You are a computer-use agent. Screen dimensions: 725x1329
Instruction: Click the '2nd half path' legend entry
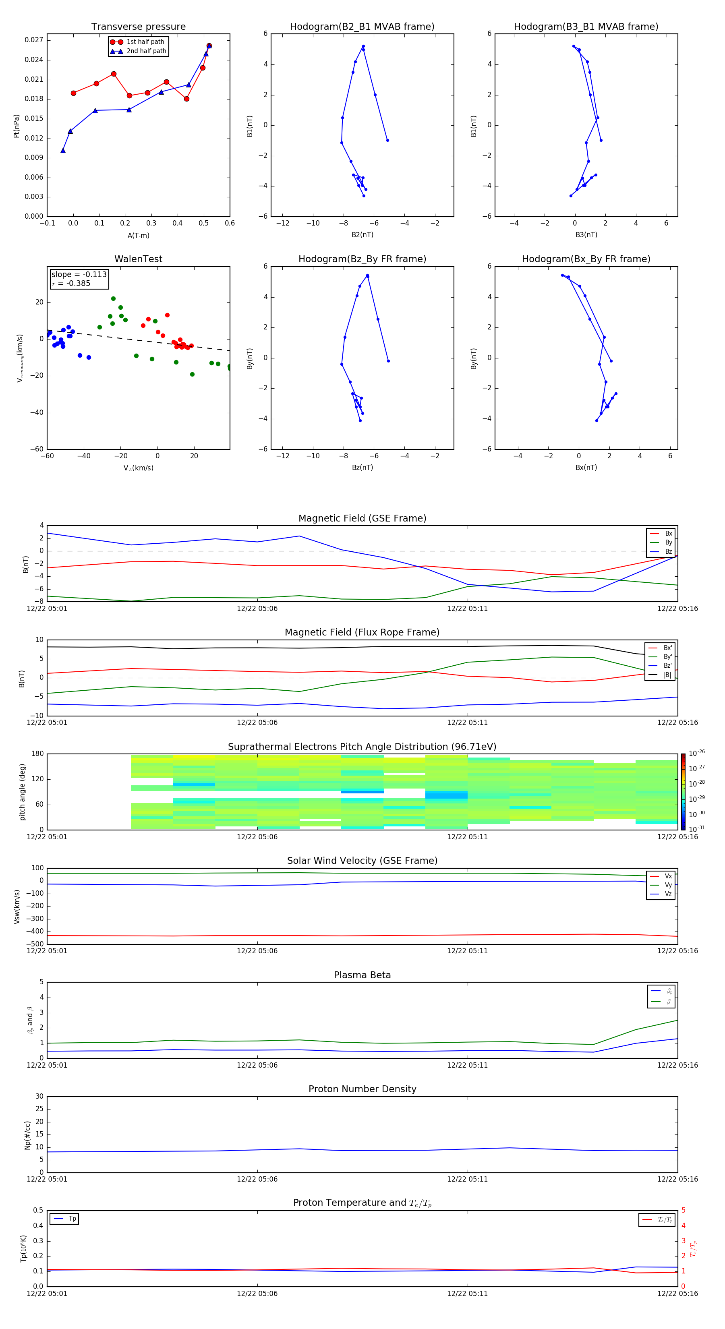138,51
